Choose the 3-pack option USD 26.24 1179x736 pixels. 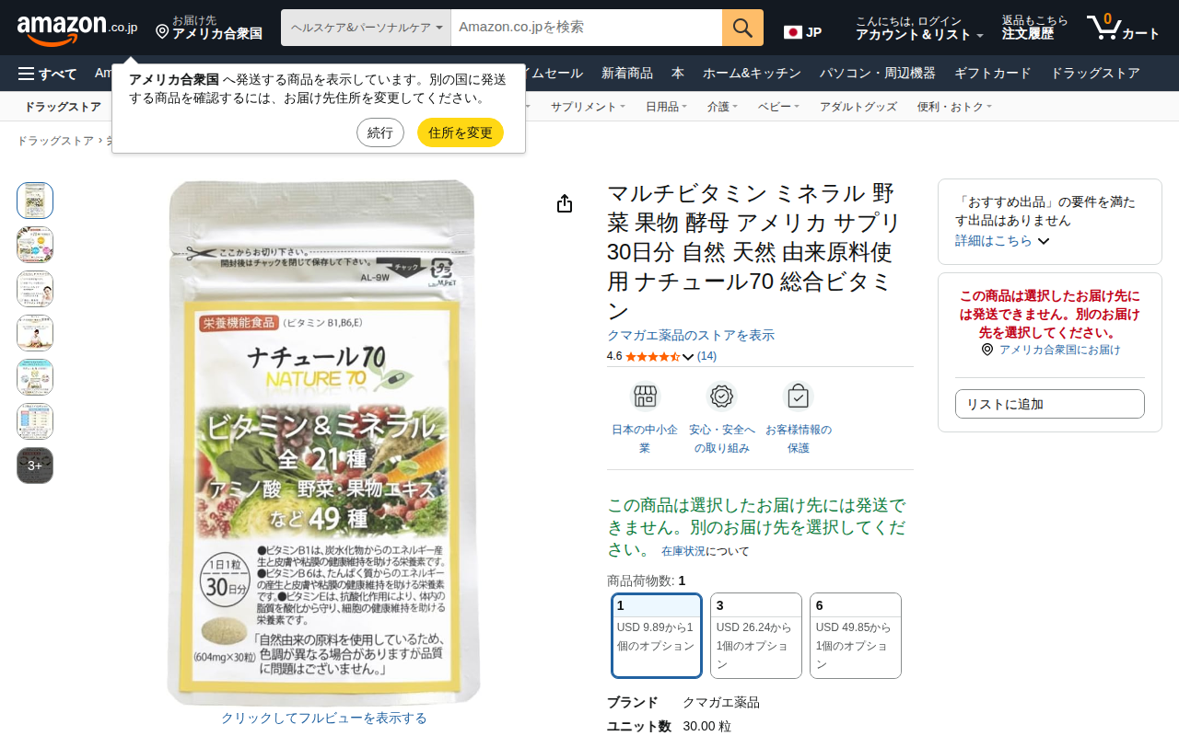pos(756,636)
